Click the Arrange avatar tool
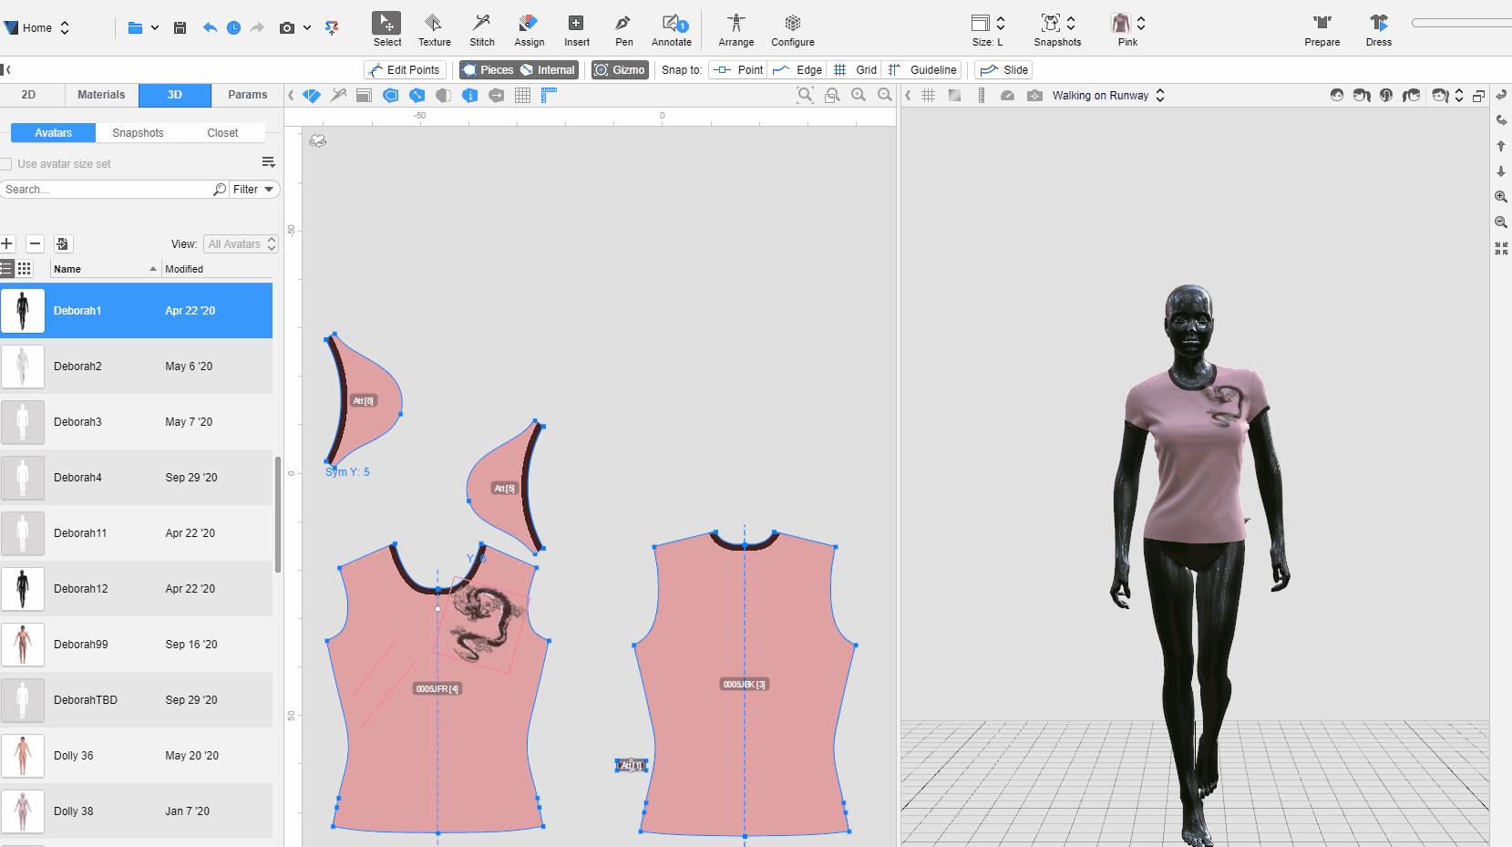1512x847 pixels. point(735,29)
